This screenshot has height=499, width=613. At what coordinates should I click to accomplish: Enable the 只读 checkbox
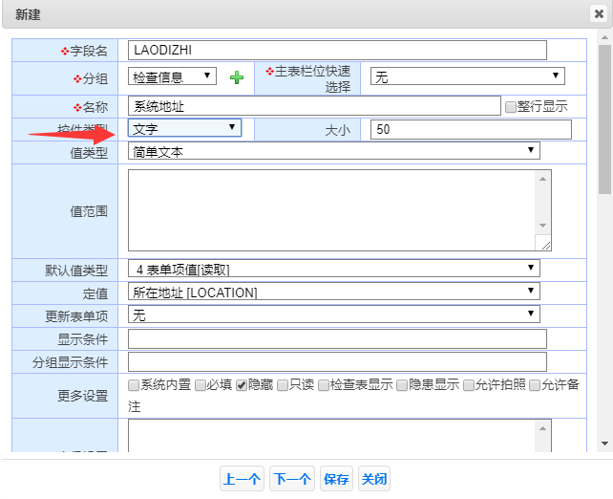point(284,384)
